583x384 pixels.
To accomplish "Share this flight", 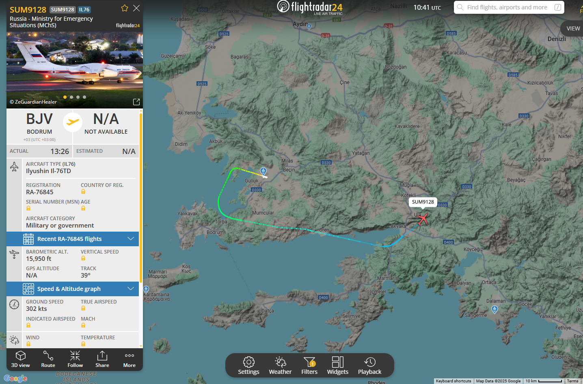I will pos(102,359).
